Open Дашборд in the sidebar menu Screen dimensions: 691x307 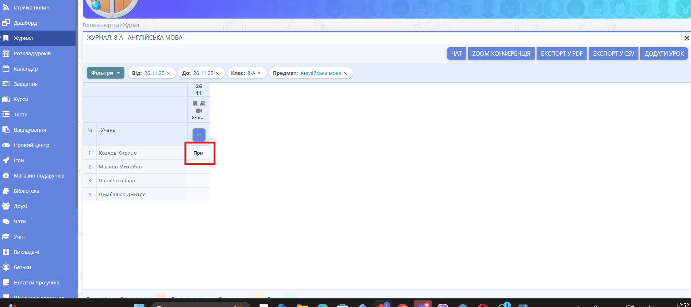click(x=25, y=23)
